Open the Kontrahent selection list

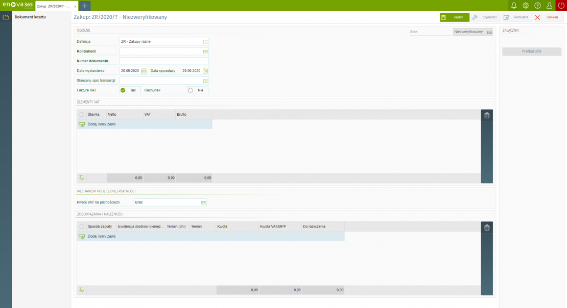[205, 52]
